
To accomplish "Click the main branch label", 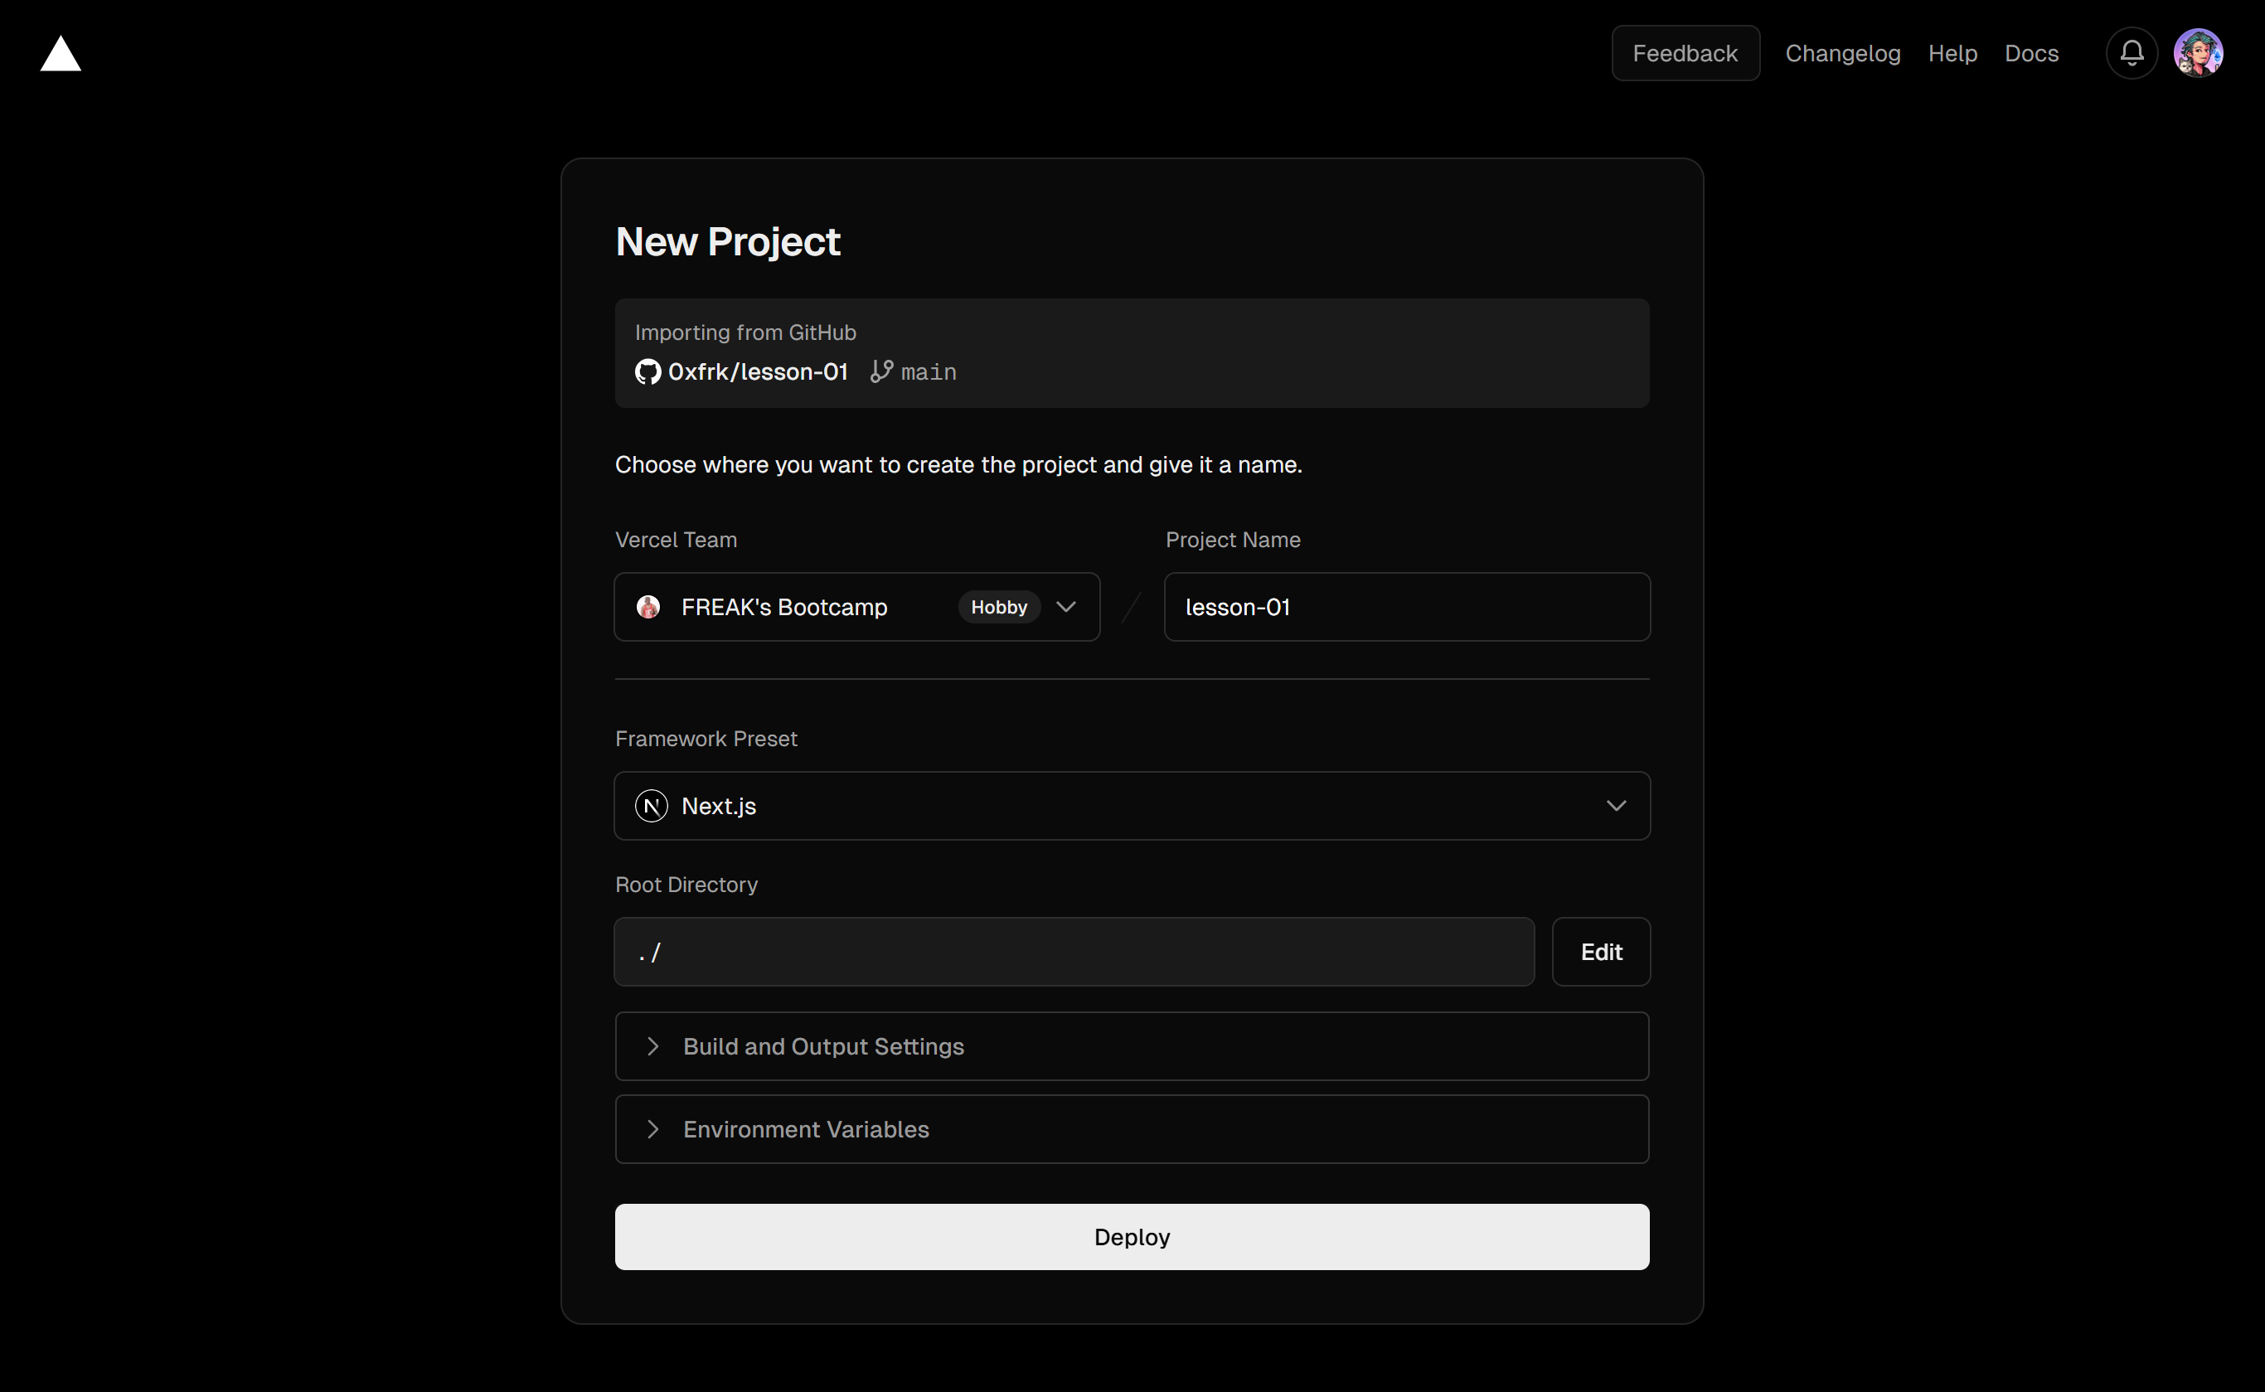I will pos(929,372).
